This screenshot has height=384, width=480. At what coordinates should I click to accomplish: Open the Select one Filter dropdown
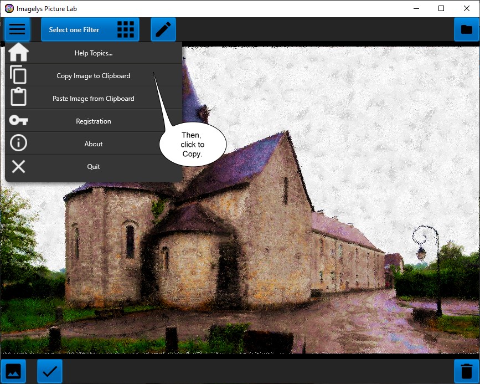pos(90,29)
